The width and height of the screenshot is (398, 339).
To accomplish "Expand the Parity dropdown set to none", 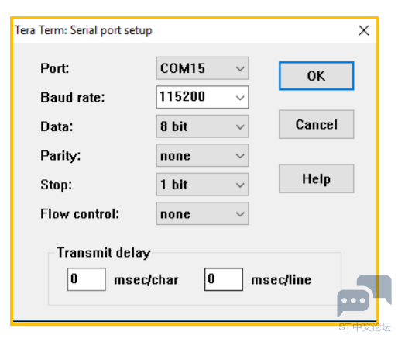I will (x=202, y=155).
